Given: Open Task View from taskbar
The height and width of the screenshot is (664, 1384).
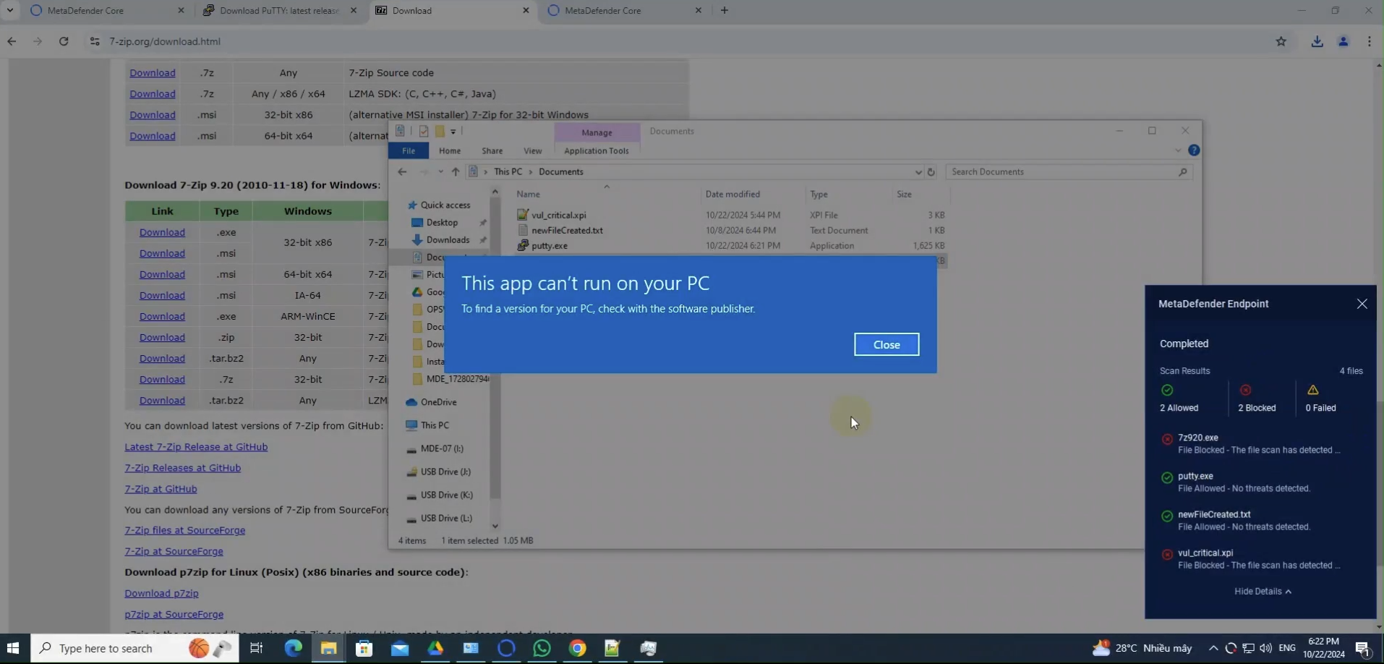Looking at the screenshot, I should coord(256,648).
